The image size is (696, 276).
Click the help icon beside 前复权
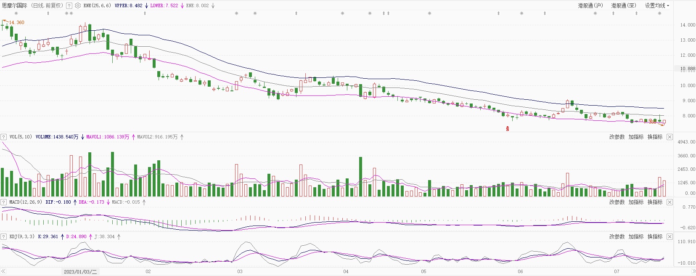[x=69, y=6]
